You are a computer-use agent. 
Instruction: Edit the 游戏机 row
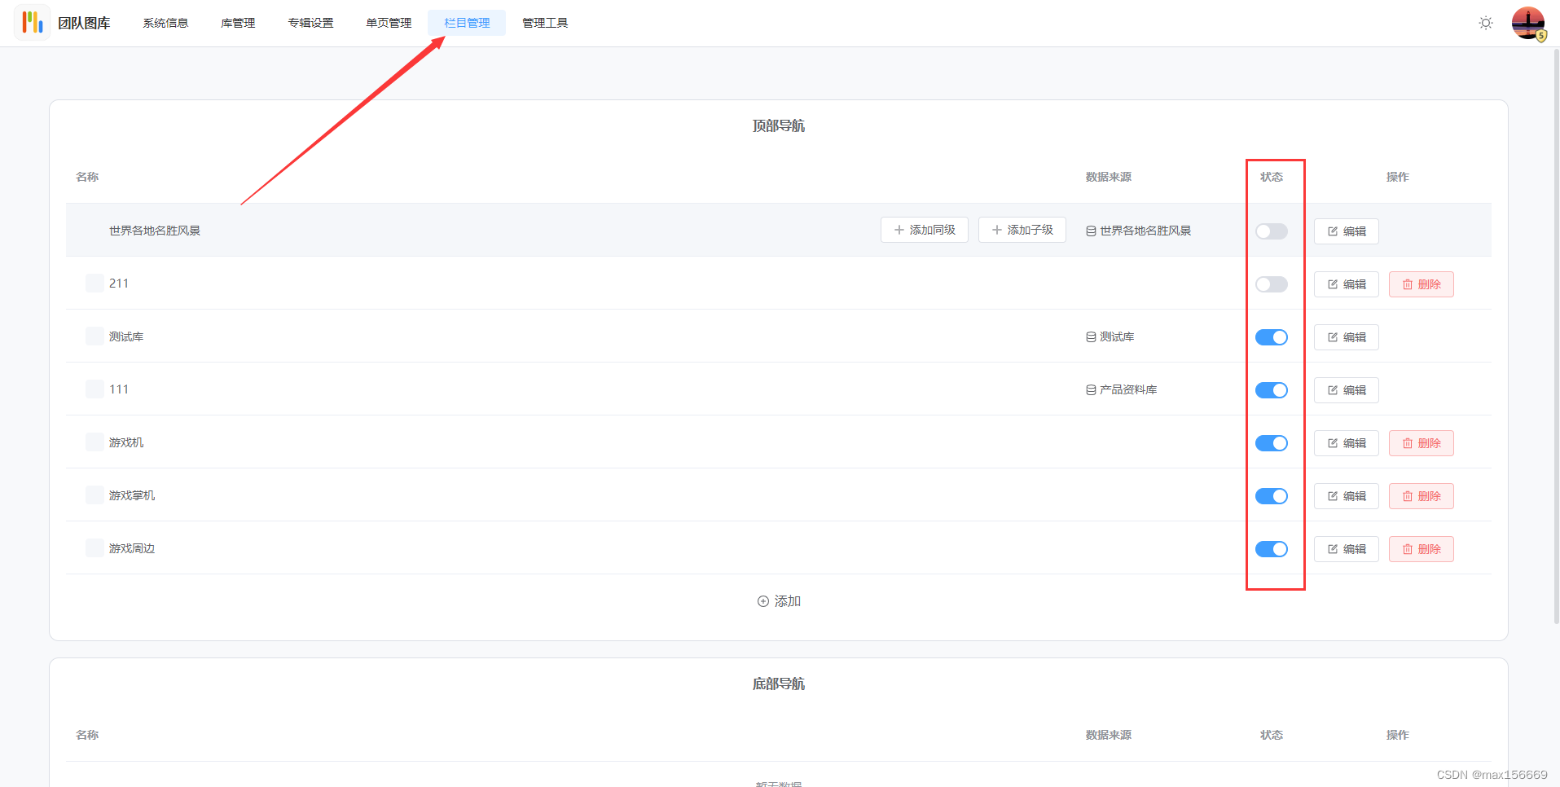[1346, 443]
